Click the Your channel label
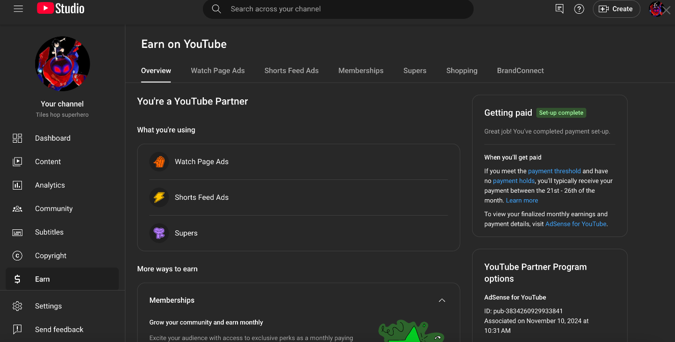 click(x=62, y=103)
